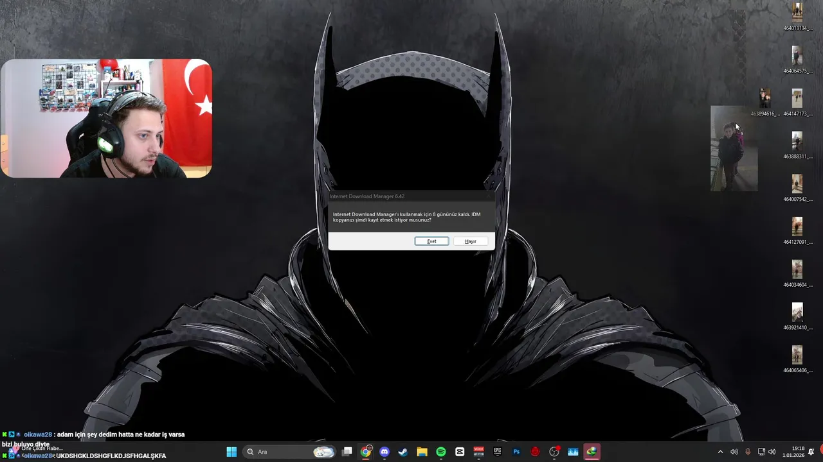This screenshot has width=823, height=462.
Task: Select desktop image file 464013134_
Action: pos(797,17)
